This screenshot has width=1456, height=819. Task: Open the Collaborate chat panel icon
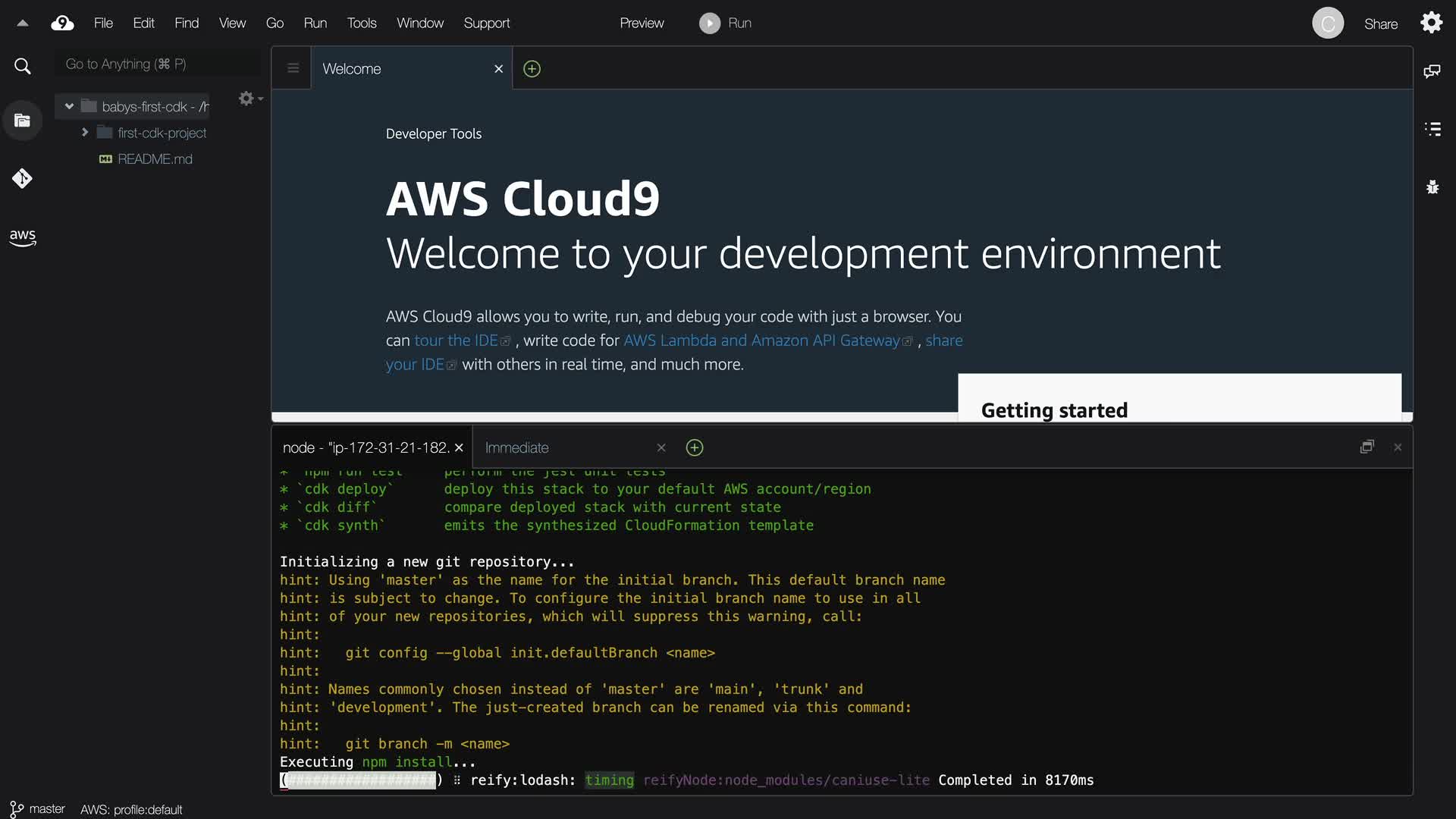(x=1432, y=71)
